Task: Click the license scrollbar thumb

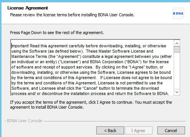Action: pyautogui.click(x=177, y=50)
